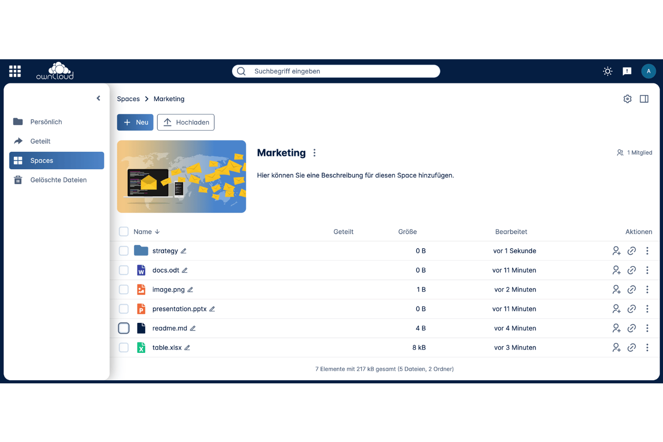Share readme.md with people

[616, 328]
